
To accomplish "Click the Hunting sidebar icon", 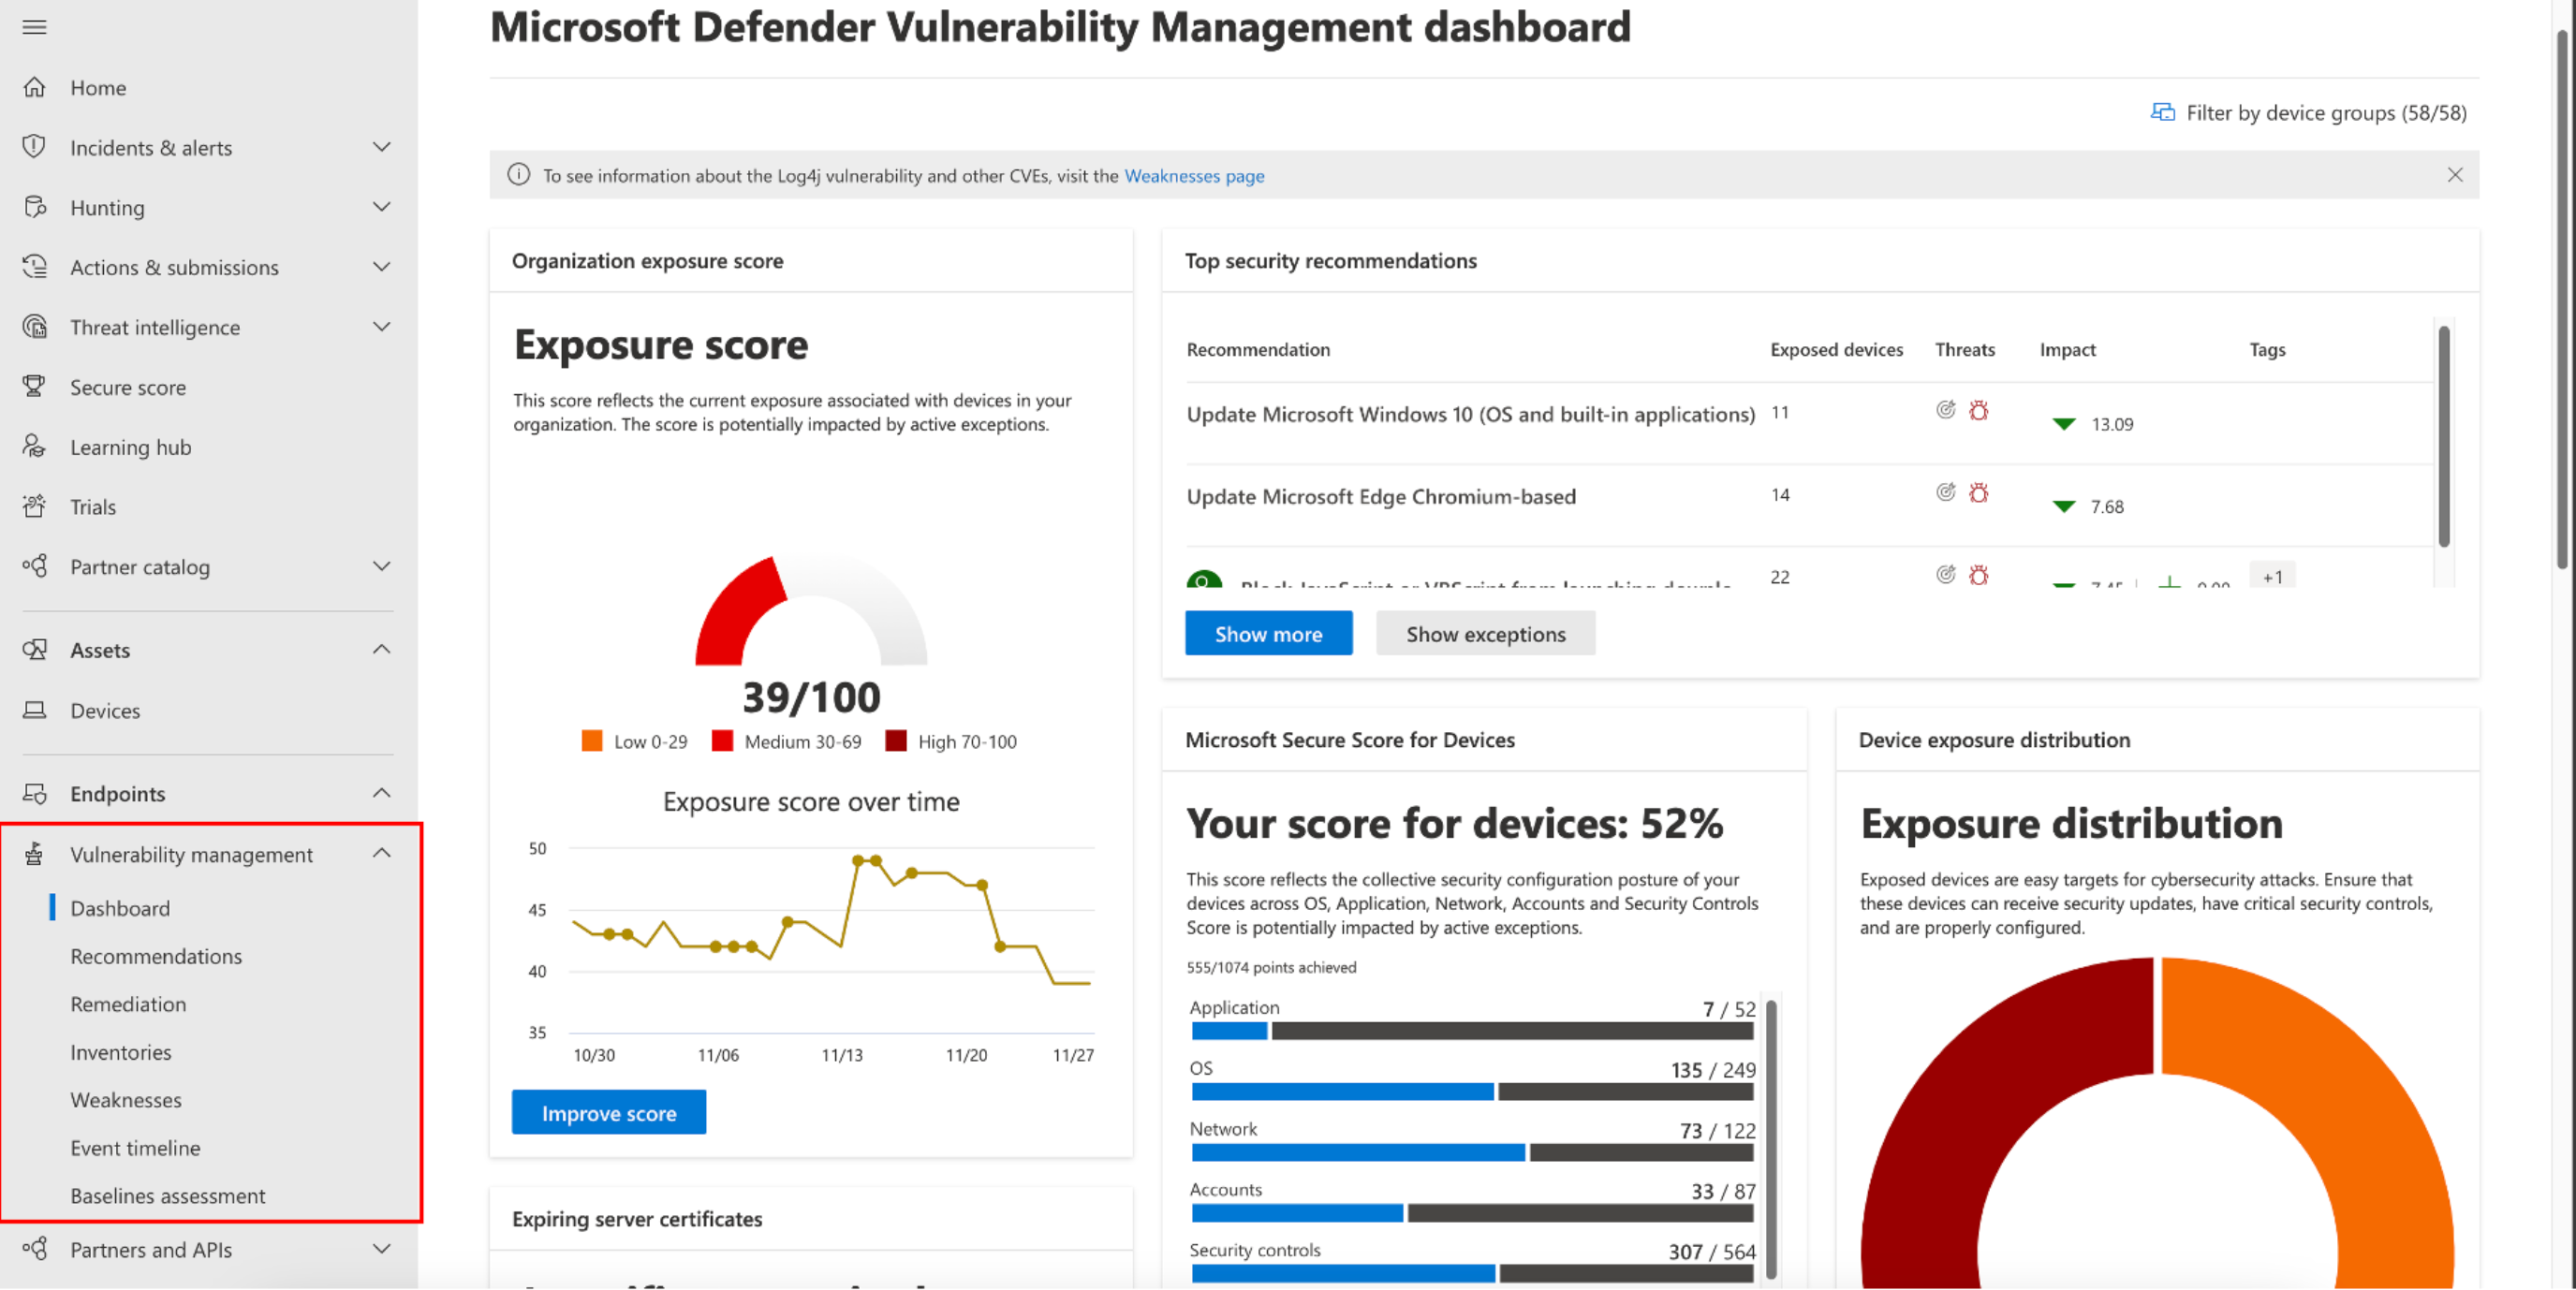I will [x=37, y=206].
